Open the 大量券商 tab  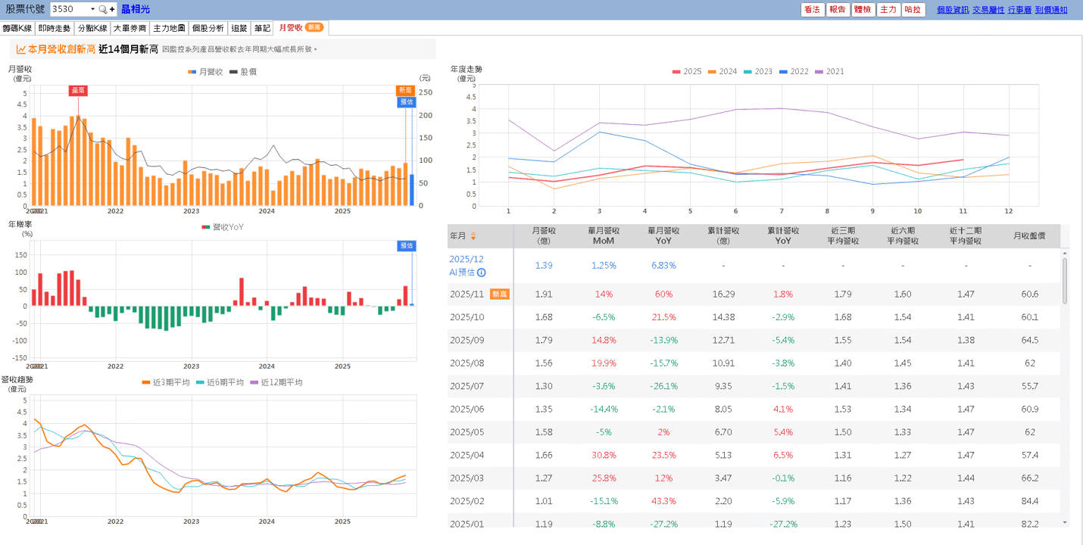(x=130, y=28)
